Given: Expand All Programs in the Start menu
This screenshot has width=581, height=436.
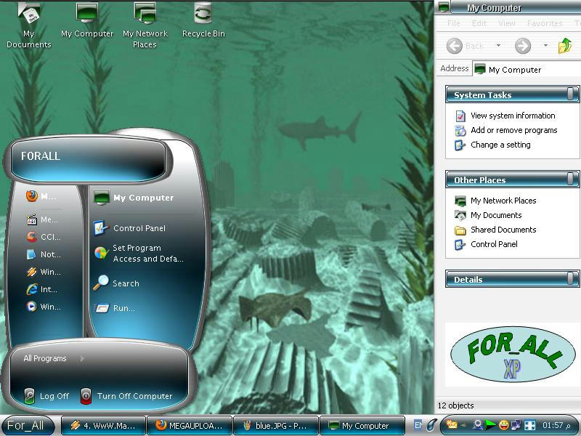Looking at the screenshot, I should [54, 358].
